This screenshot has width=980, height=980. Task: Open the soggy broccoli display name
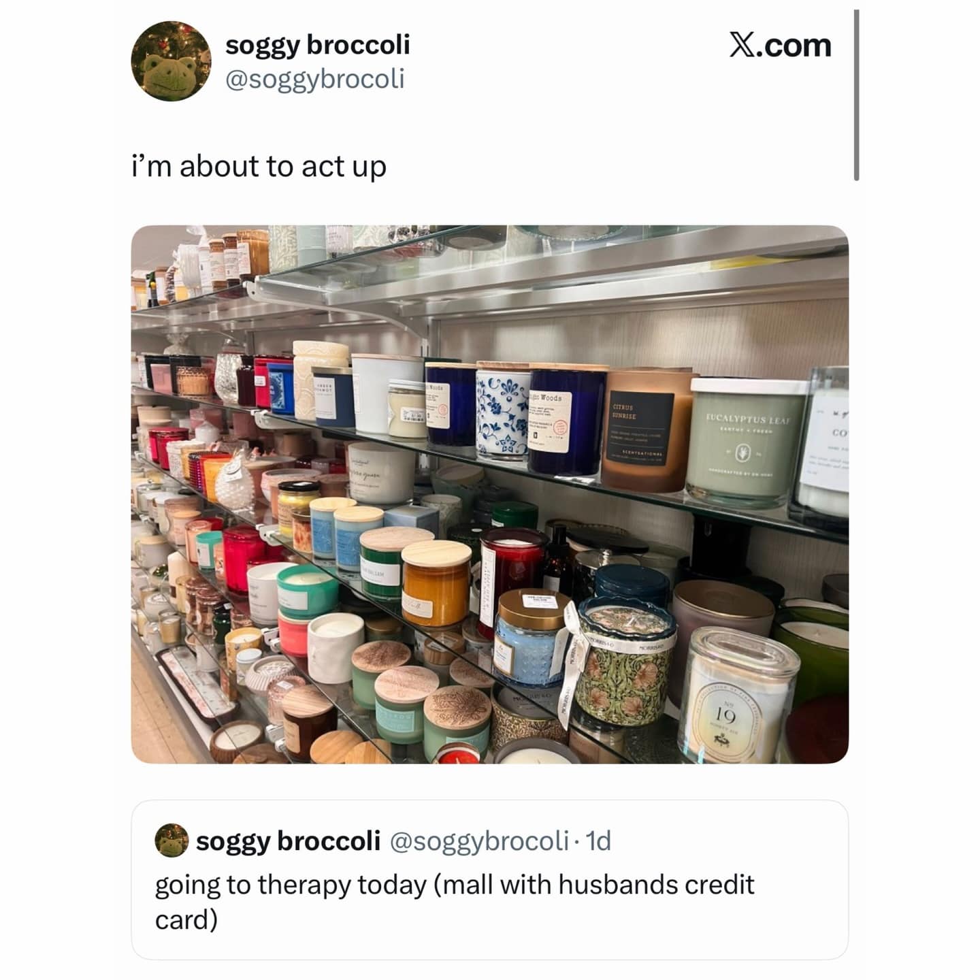click(317, 45)
